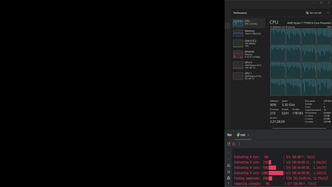
Task: Select GPU 0 performance item
Action: click(x=248, y=65)
